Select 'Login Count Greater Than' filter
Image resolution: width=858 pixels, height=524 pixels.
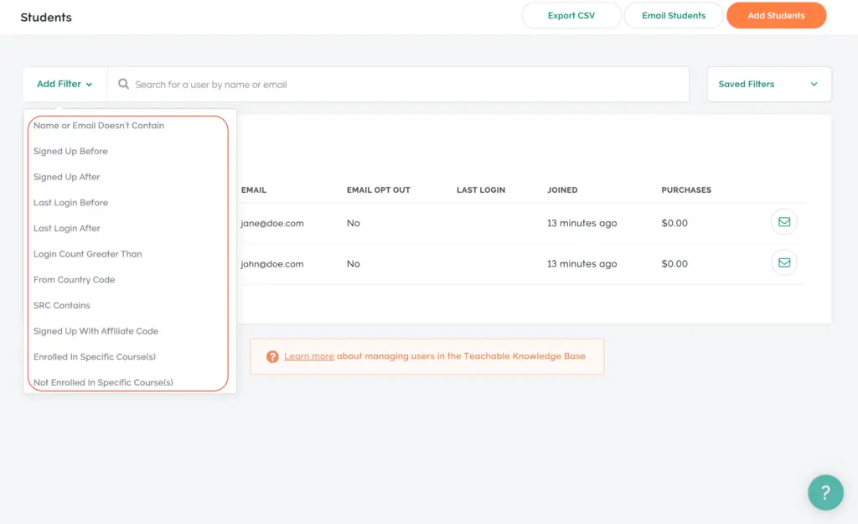point(88,254)
